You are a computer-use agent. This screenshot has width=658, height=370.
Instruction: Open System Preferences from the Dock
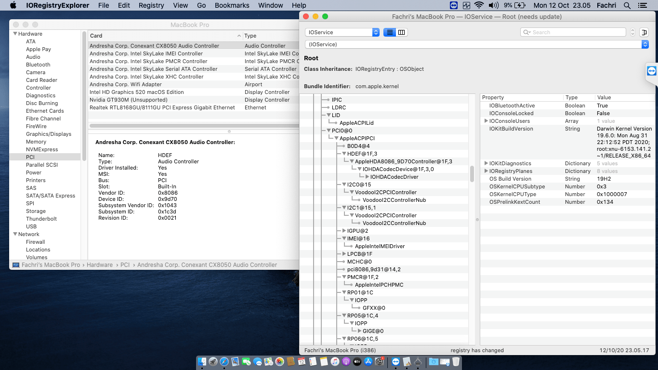[379, 361]
